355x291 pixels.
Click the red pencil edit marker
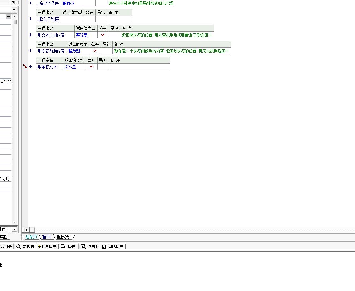pos(25,66)
